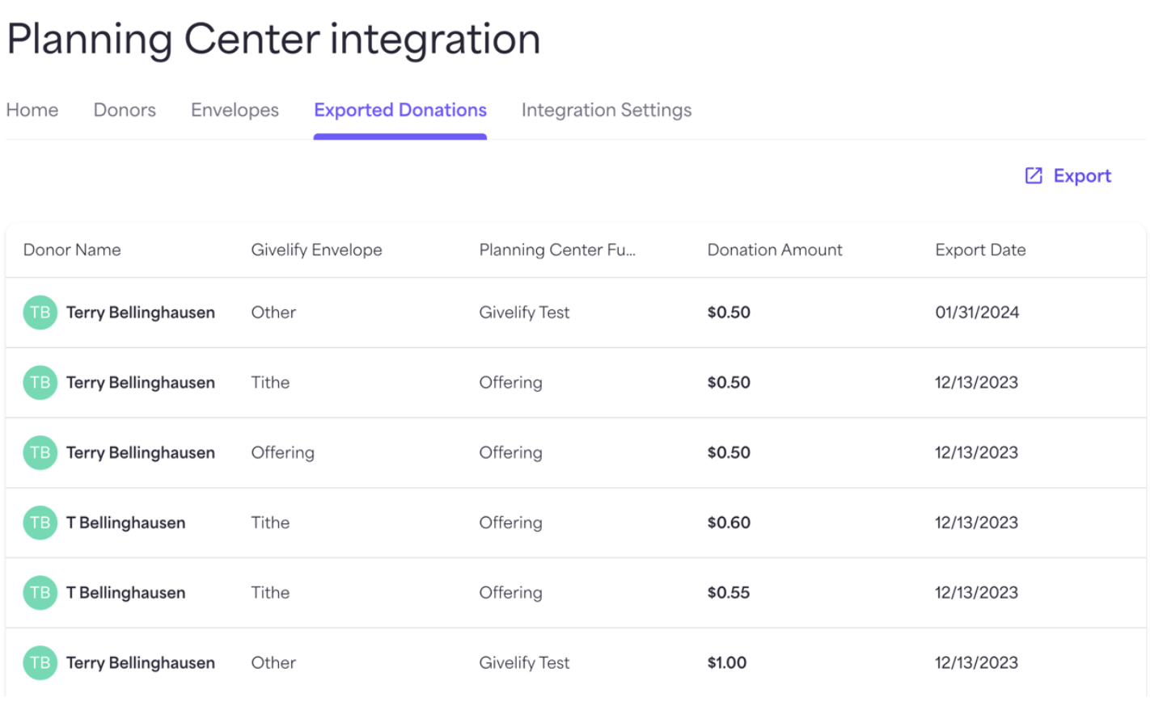Select the Tithe envelope in the $0.50 row
The image size is (1150, 706).
[270, 383]
